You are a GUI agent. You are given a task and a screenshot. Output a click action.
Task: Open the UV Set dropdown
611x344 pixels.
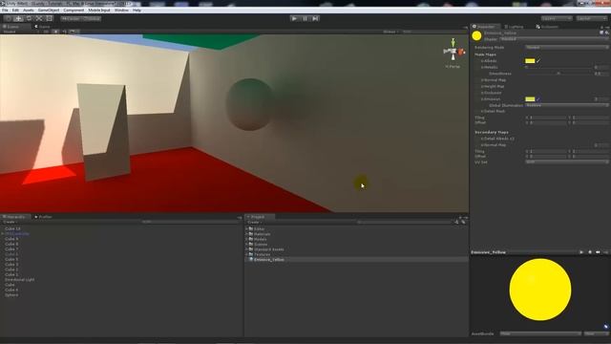[566, 161]
